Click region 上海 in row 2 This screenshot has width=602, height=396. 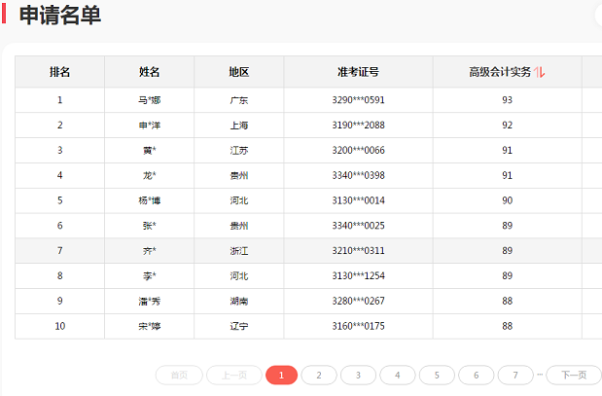point(239,126)
